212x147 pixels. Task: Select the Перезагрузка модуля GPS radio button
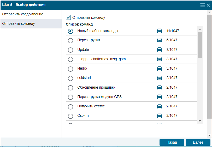70,97
